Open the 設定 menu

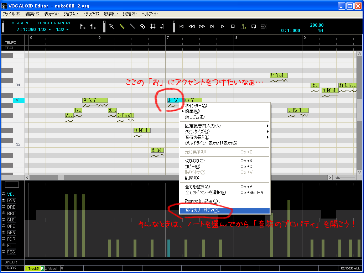[x=130, y=14]
